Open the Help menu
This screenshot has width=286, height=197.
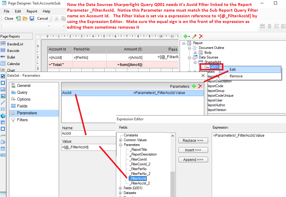[x=46, y=11]
